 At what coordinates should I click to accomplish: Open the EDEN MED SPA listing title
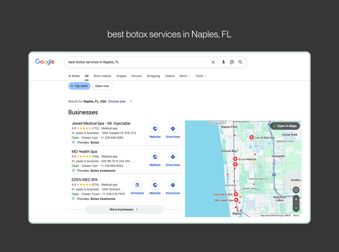coord(84,180)
